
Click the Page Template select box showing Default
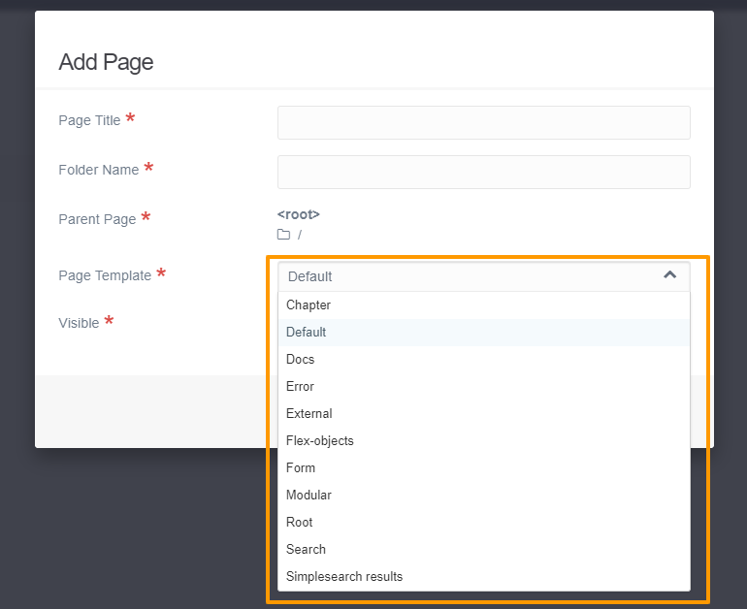click(483, 276)
